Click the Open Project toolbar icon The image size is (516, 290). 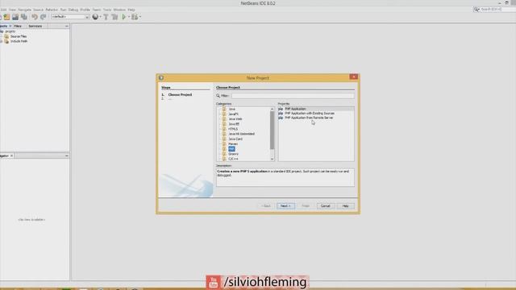(15, 17)
